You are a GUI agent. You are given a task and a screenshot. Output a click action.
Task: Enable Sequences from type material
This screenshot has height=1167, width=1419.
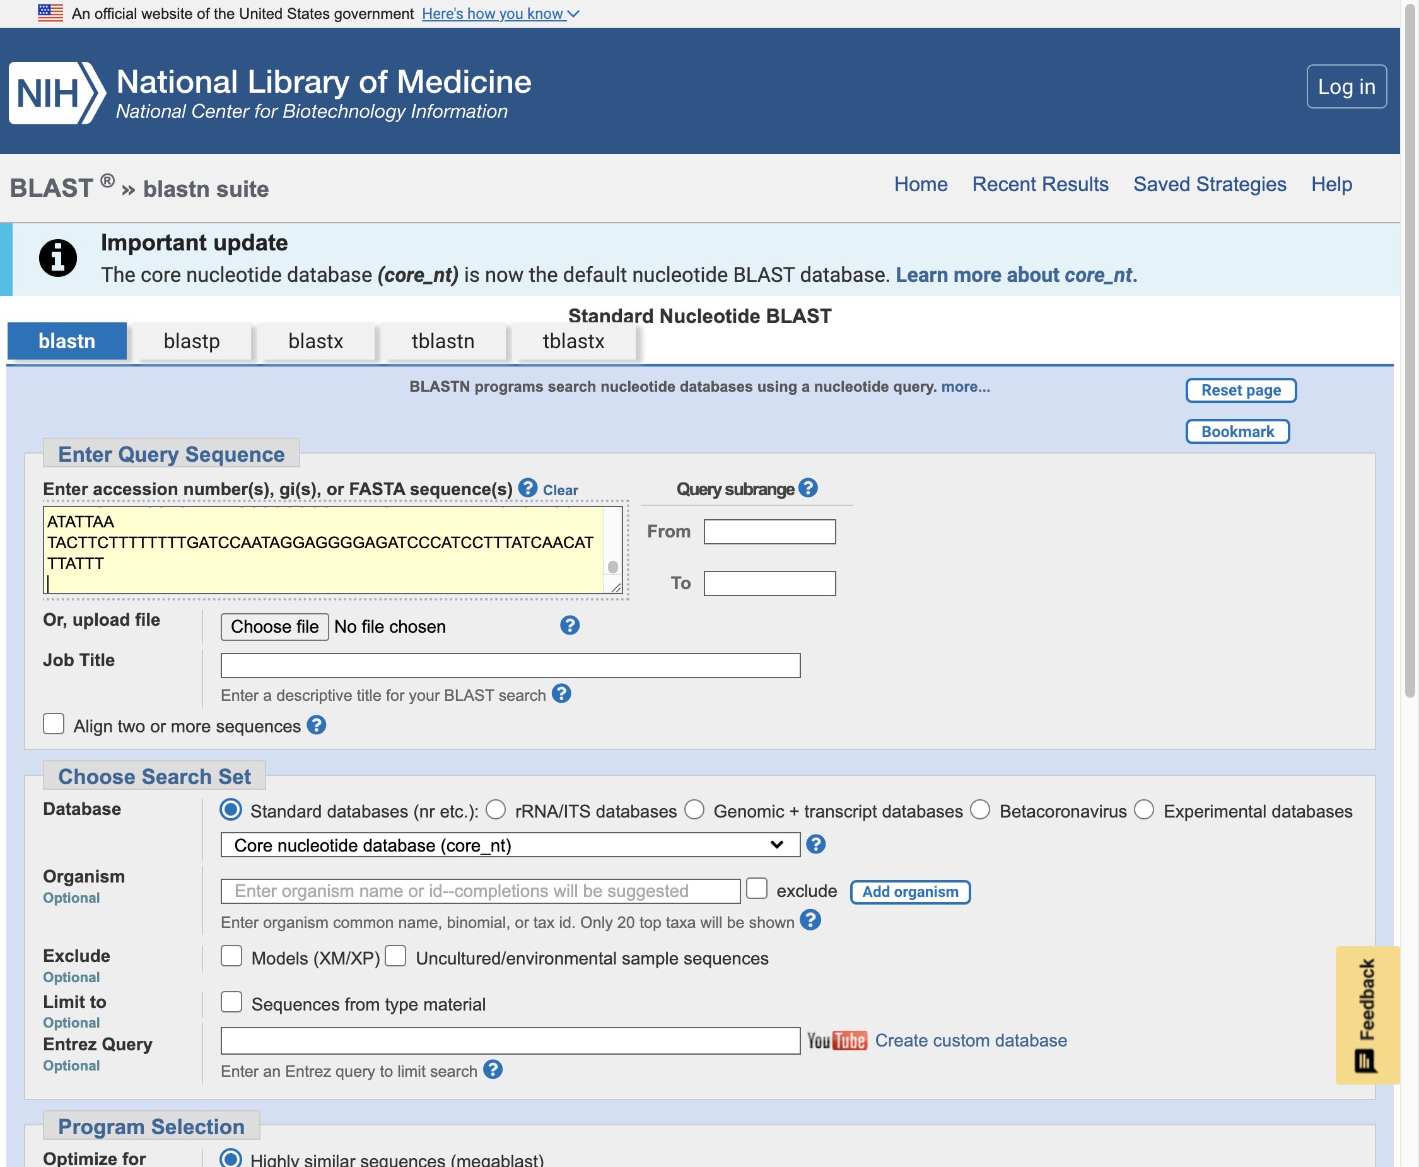[232, 1002]
